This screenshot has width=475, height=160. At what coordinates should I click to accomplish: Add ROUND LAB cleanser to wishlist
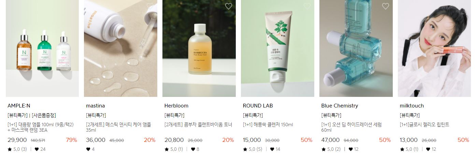pos(307,6)
